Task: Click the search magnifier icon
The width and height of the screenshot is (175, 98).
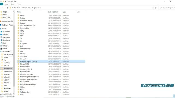Action: click(161, 8)
